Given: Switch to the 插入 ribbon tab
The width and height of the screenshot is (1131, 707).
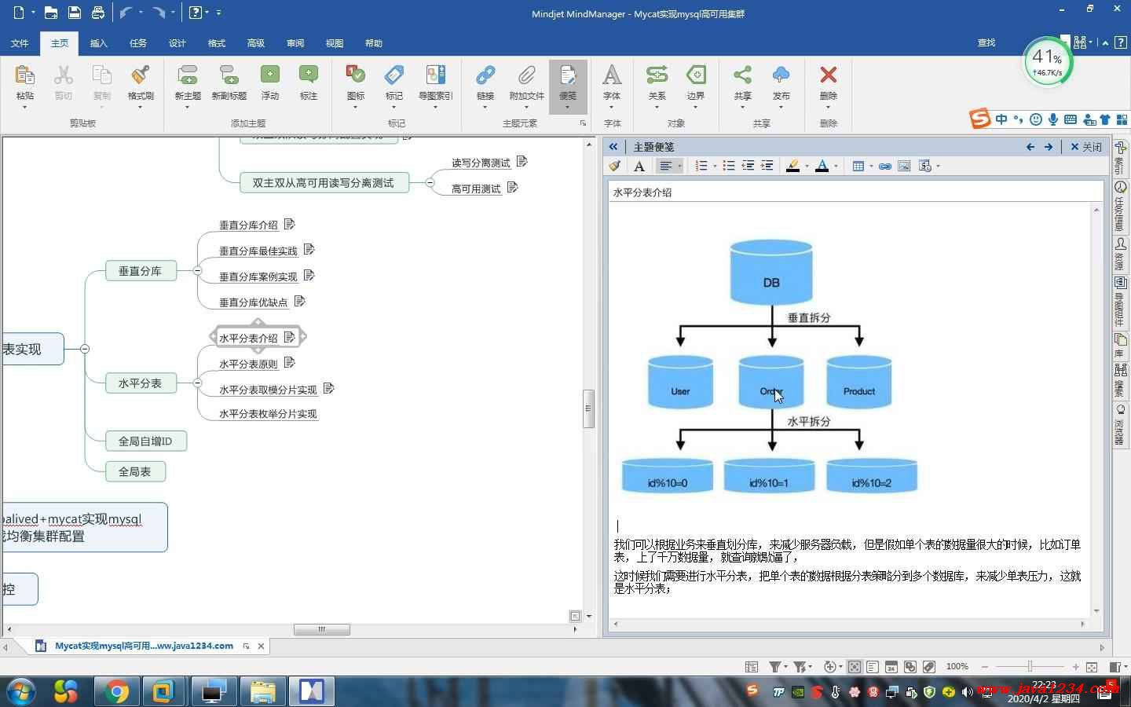Looking at the screenshot, I should point(99,43).
